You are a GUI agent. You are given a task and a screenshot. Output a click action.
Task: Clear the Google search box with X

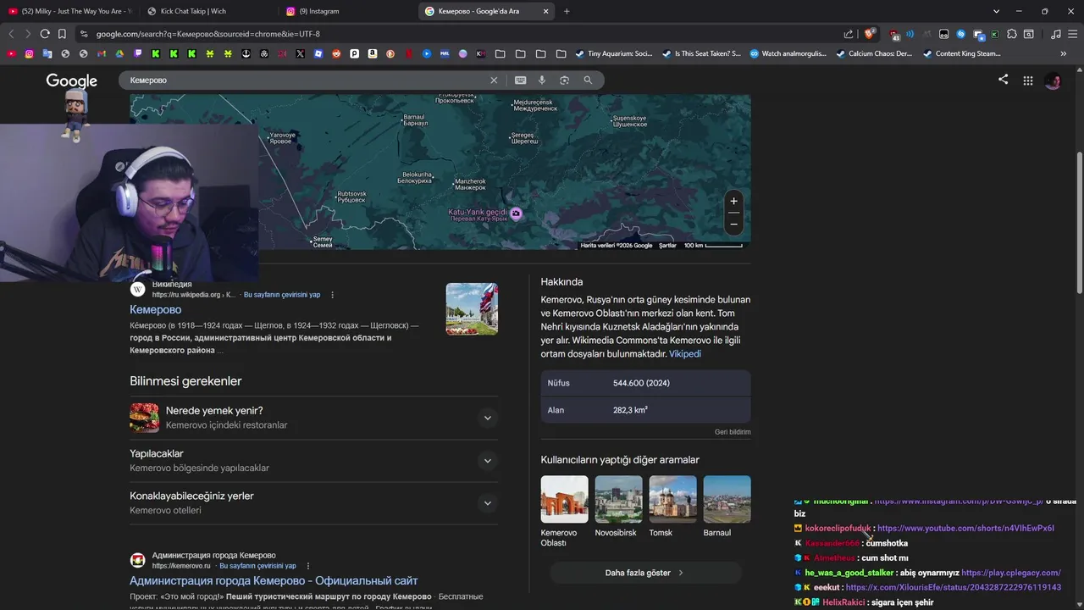pos(494,80)
